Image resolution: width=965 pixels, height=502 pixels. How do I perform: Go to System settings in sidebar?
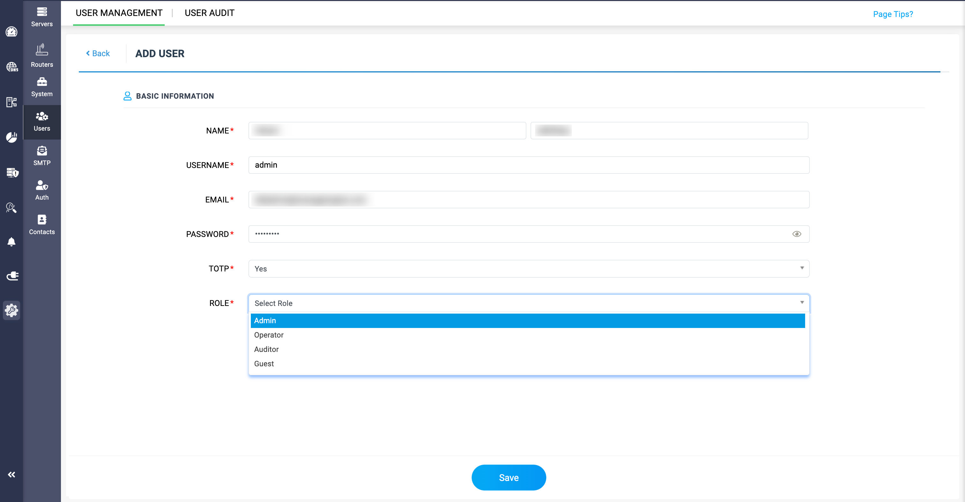click(x=41, y=87)
